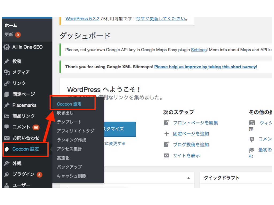Click the All in One SEO gear icon
Image resolution: width=274 pixels, height=205 pixels.
7,47
